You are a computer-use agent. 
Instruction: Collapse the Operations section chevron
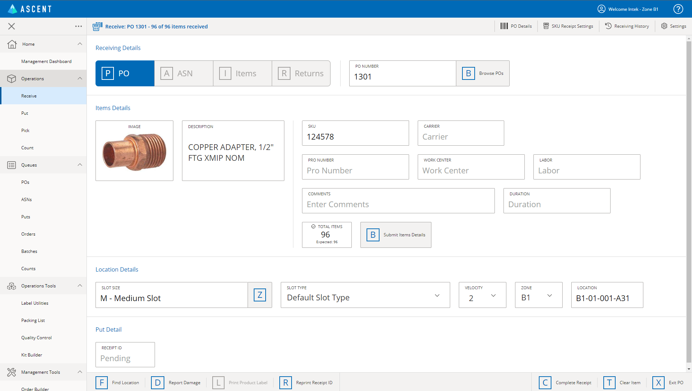80,78
